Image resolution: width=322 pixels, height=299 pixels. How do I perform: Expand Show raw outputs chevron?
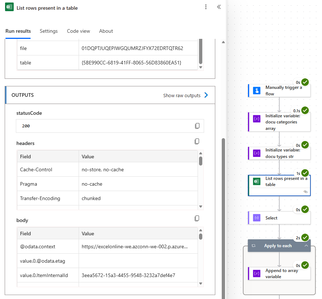[206, 95]
